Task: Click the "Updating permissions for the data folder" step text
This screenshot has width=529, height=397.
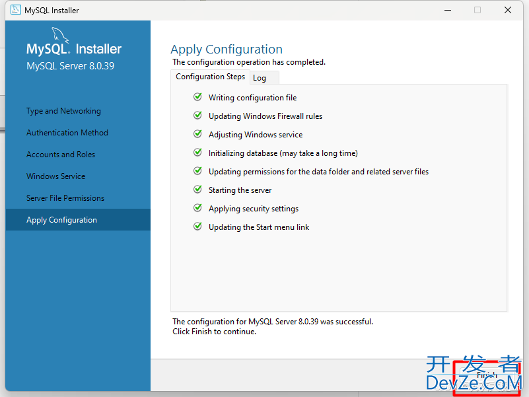Action: [318, 172]
